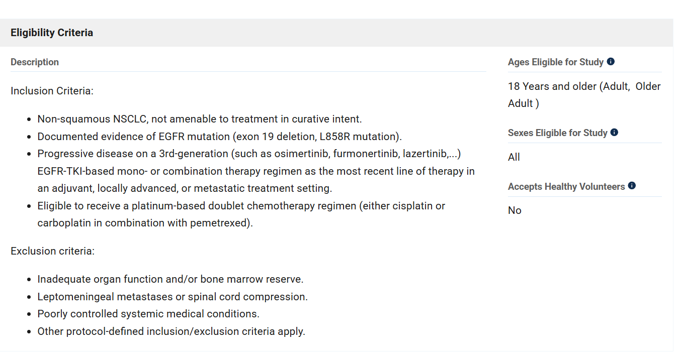
Task: Click the Ages Eligible for Study label
Action: coord(556,62)
